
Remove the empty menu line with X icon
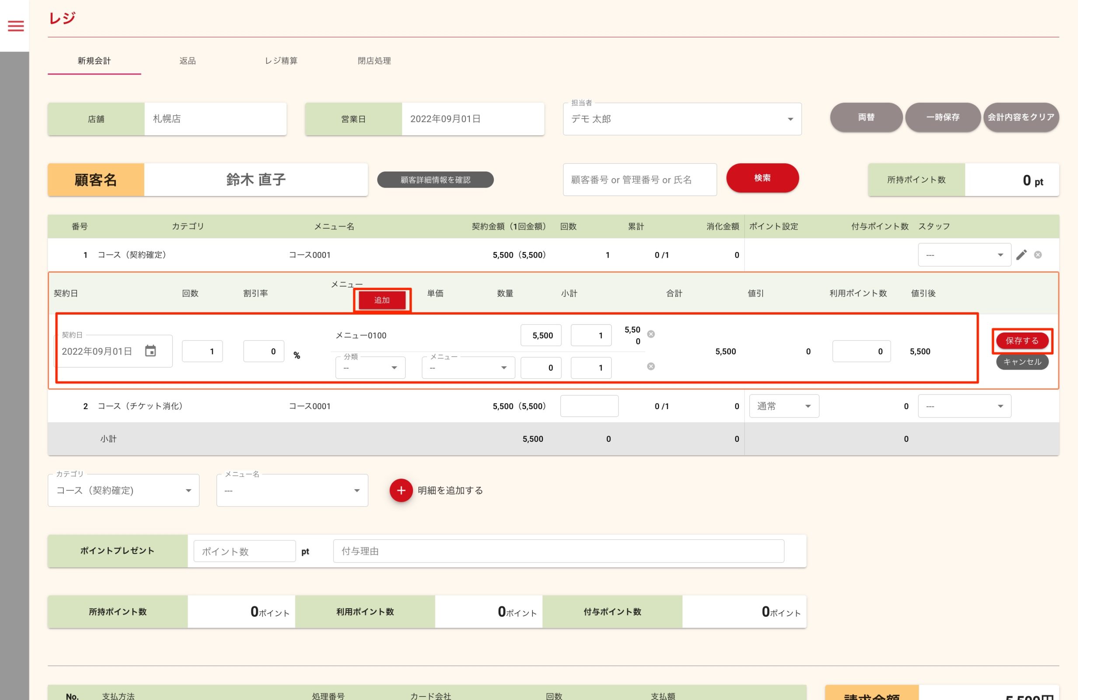(x=651, y=367)
